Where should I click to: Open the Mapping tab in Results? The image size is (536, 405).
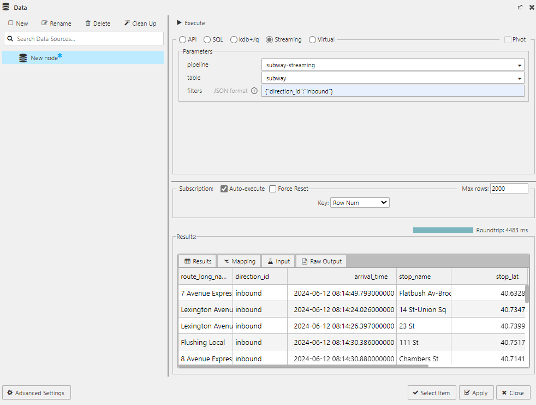tap(239, 261)
